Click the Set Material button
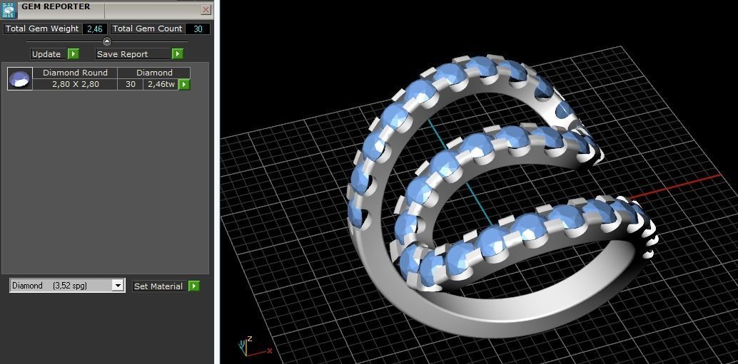 158,286
